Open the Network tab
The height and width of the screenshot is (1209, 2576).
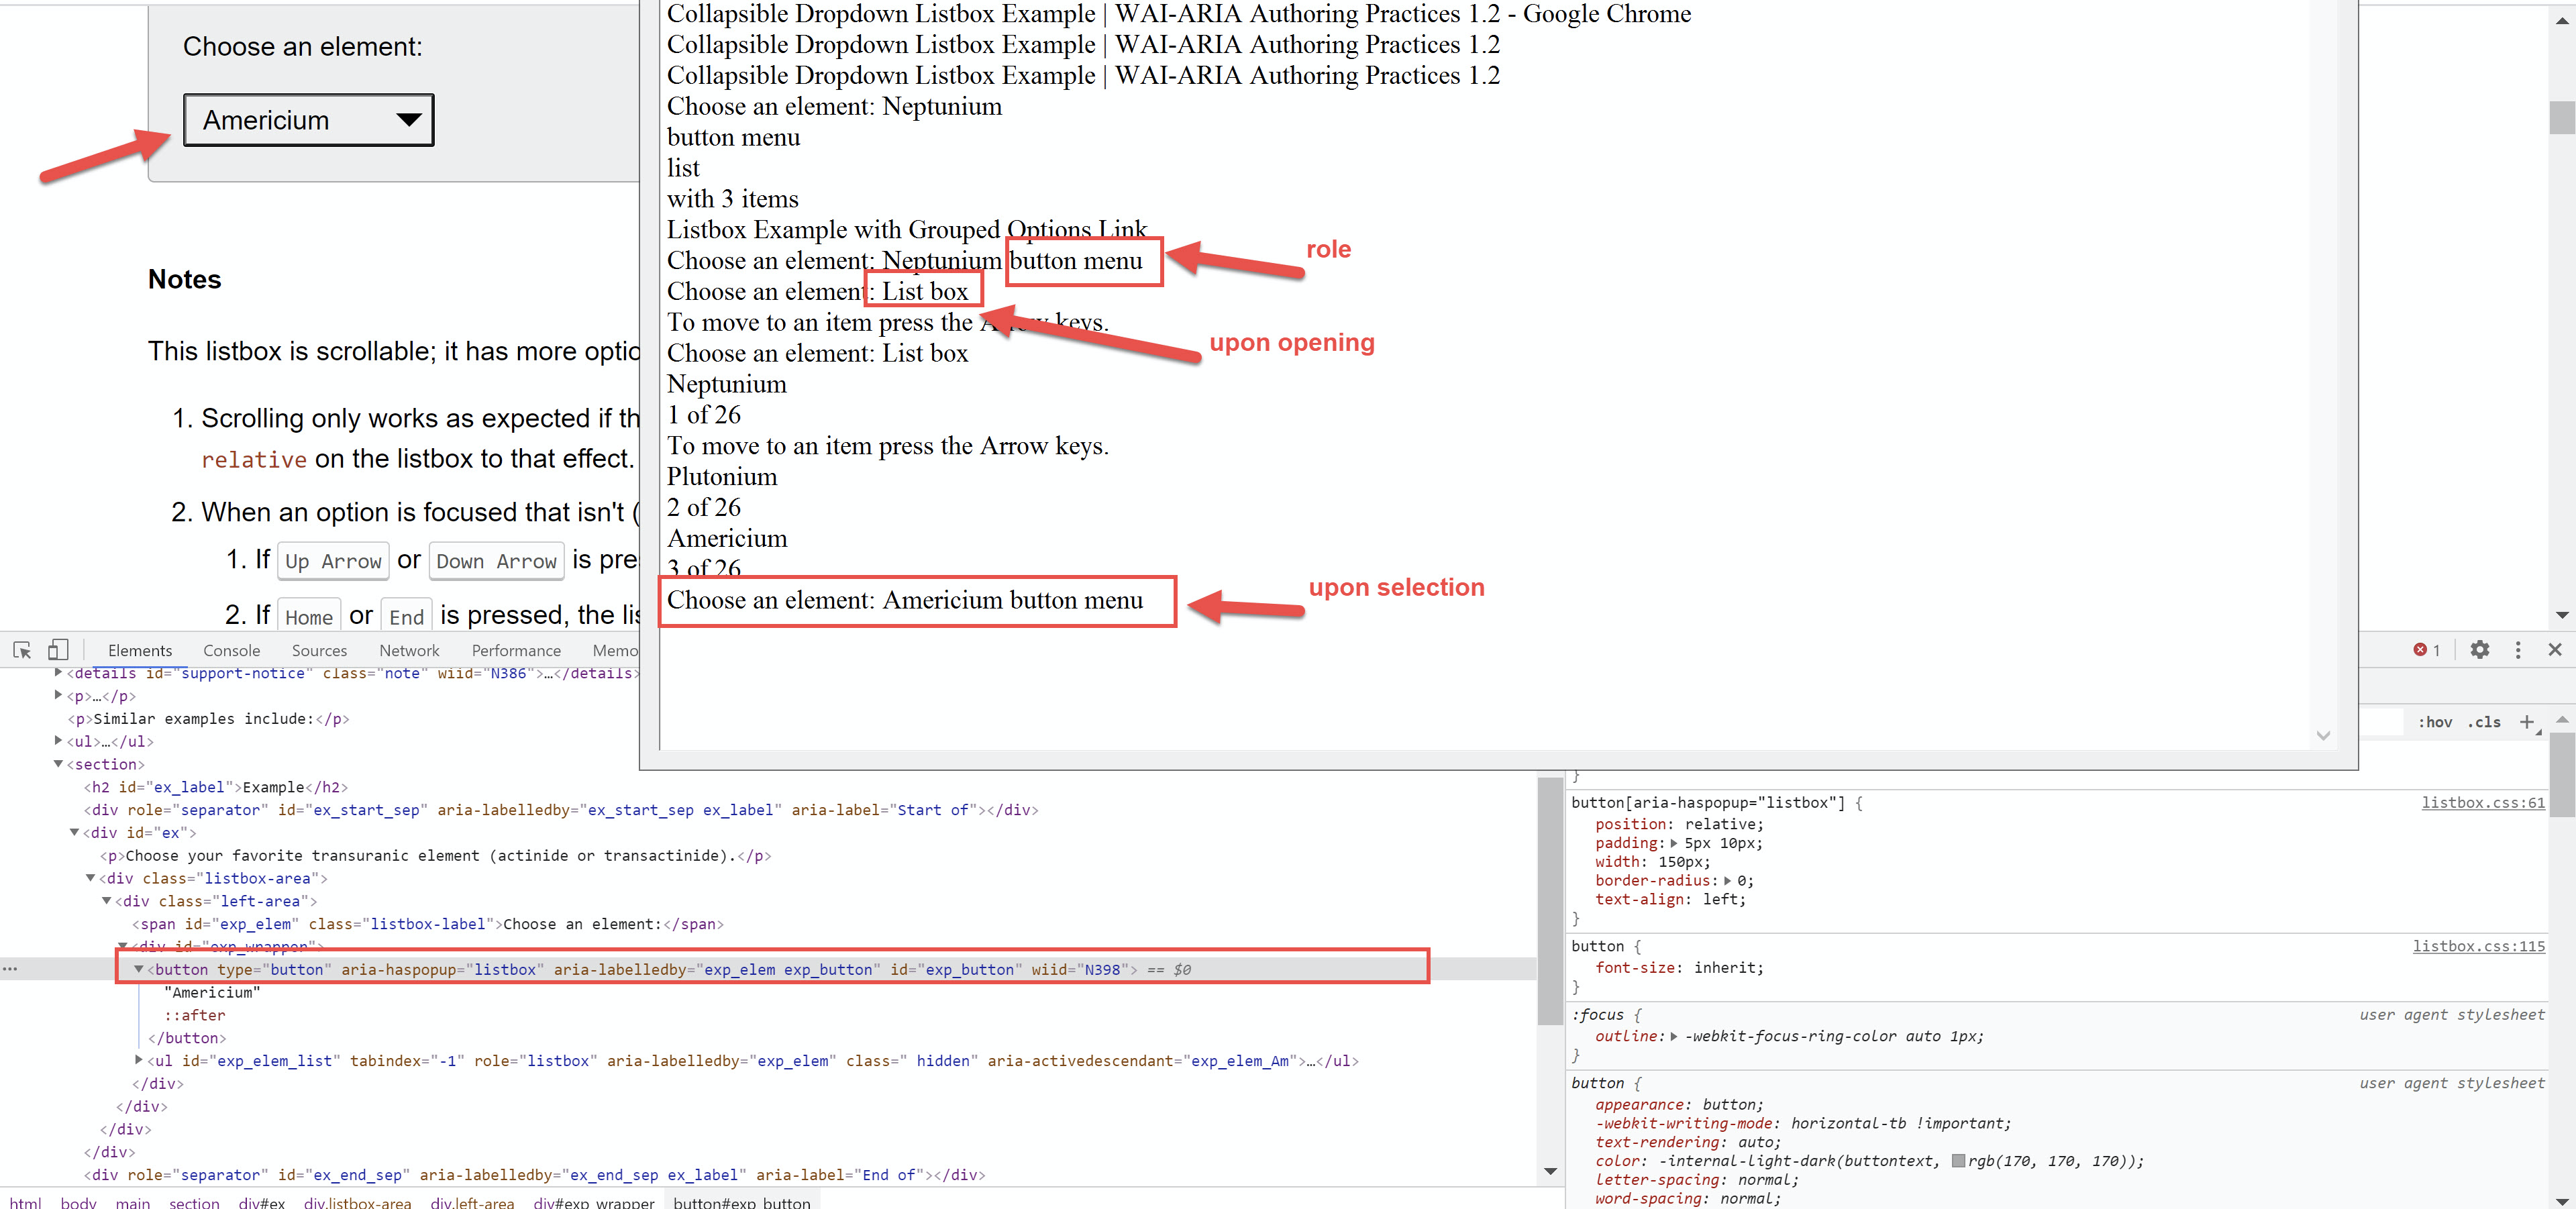[x=409, y=650]
